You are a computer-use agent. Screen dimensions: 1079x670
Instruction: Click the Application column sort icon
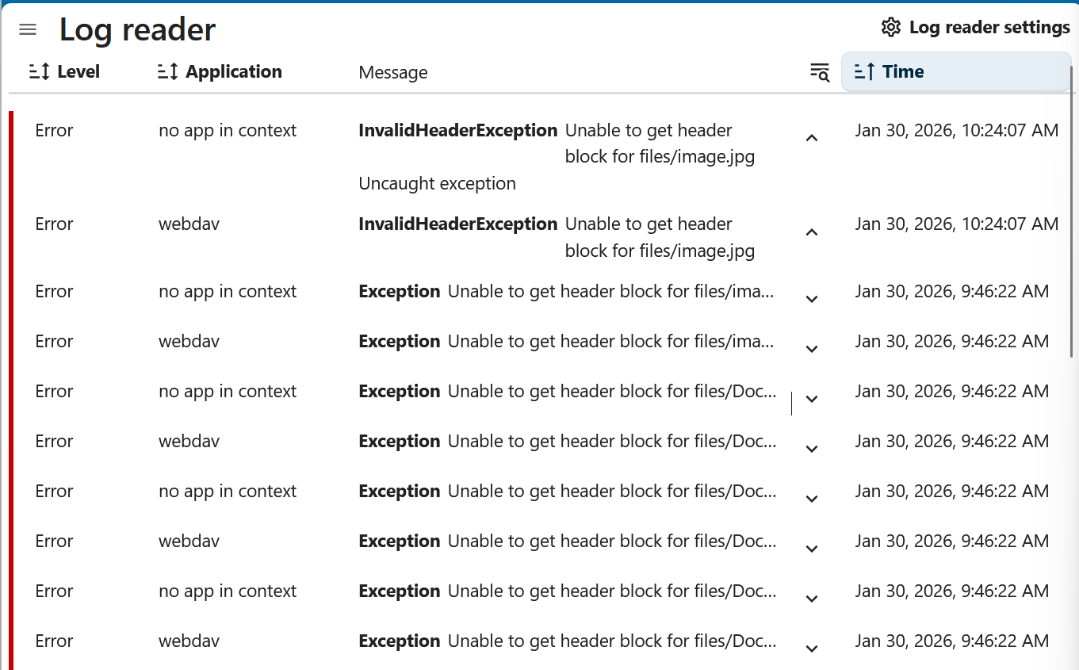click(168, 72)
